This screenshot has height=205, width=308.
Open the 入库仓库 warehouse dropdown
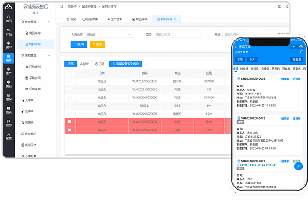coord(105,34)
